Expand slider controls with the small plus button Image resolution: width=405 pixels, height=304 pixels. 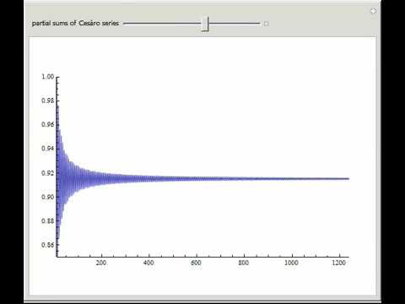click(266, 24)
